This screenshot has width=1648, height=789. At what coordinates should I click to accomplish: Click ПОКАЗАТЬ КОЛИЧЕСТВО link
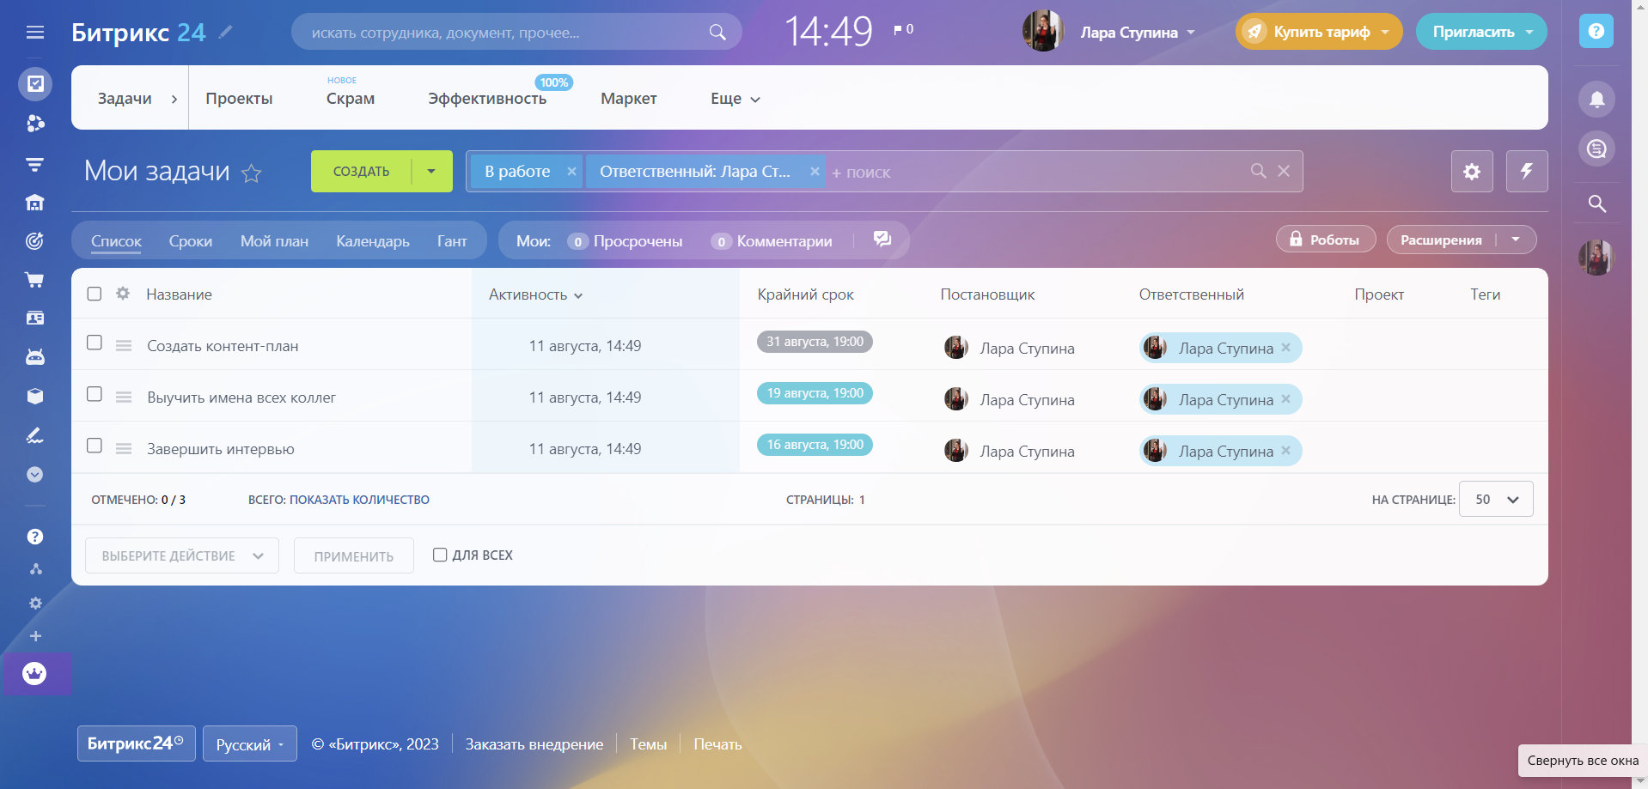(359, 500)
